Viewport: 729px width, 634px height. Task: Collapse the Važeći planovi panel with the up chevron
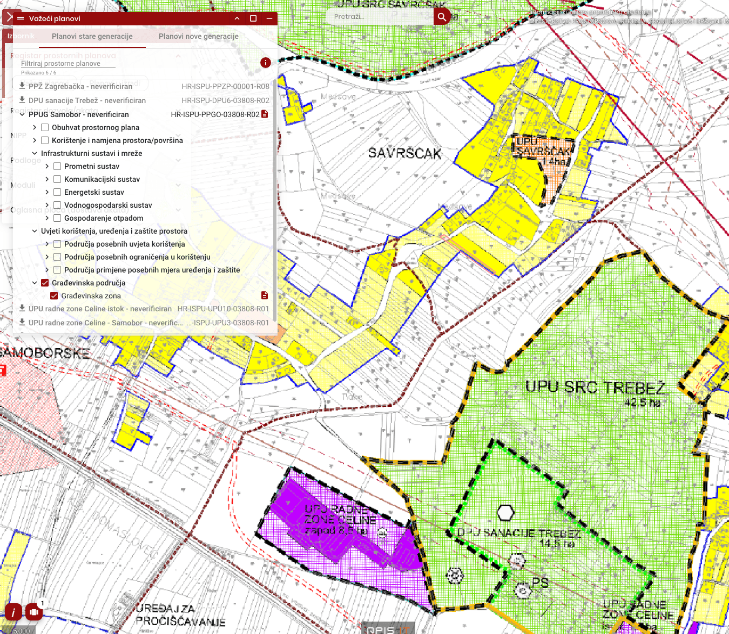click(x=237, y=18)
